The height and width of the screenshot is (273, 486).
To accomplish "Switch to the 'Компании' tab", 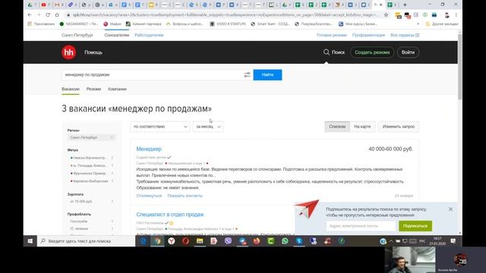I will tap(117, 89).
